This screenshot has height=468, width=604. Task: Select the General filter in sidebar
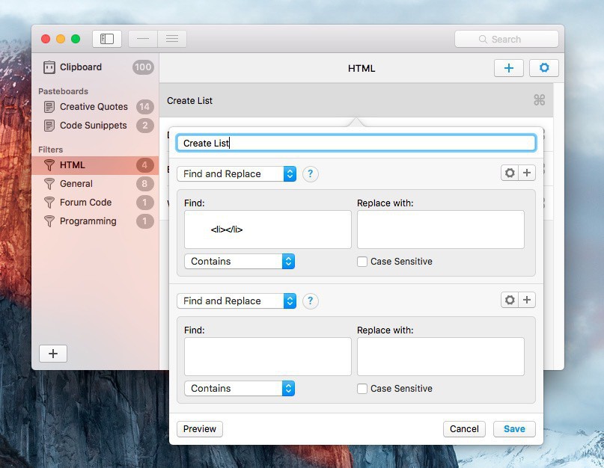click(x=76, y=183)
